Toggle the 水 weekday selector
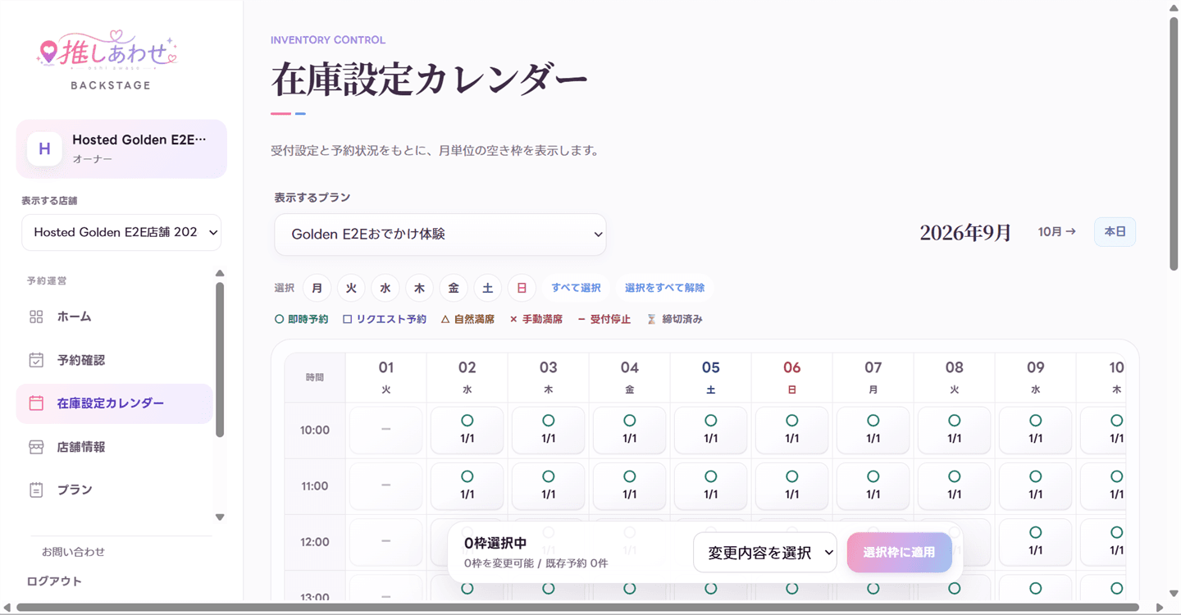The width and height of the screenshot is (1181, 615). (385, 288)
